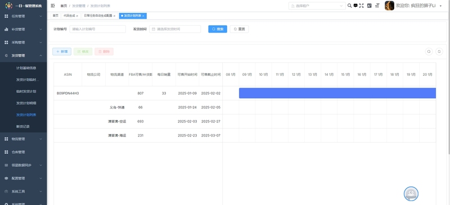Click the circle icon beside 发货管理

[6, 56]
